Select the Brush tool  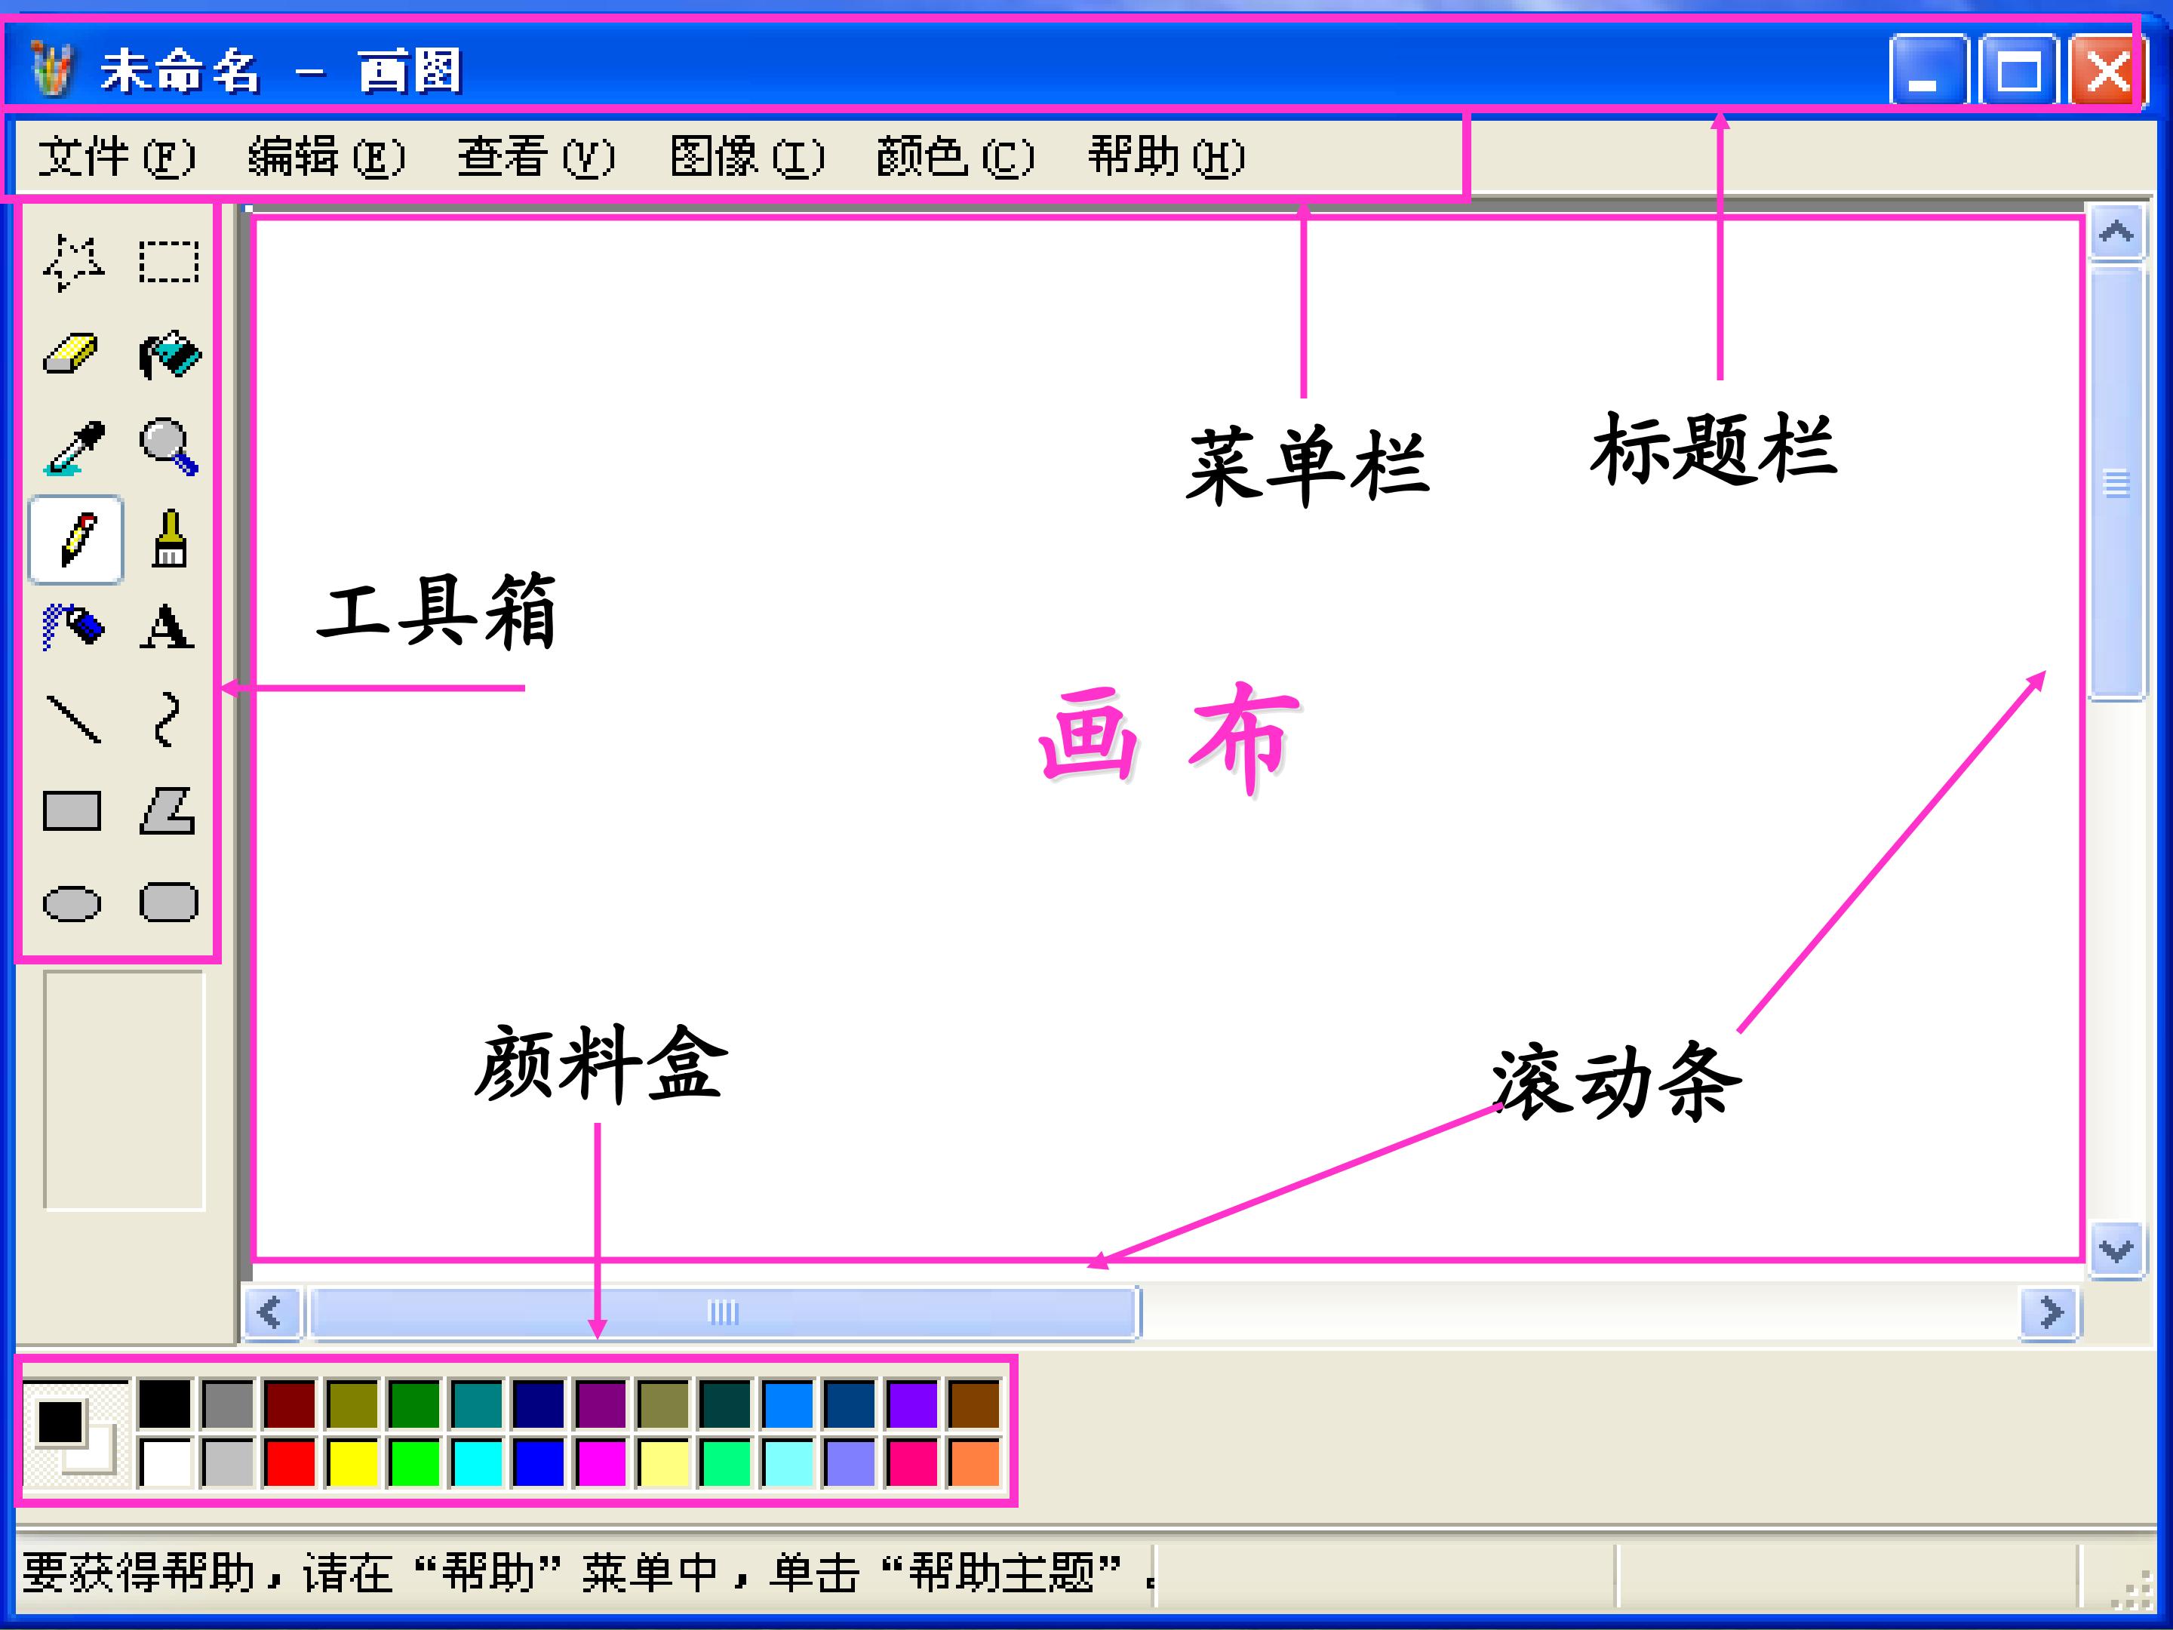pyautogui.click(x=170, y=538)
